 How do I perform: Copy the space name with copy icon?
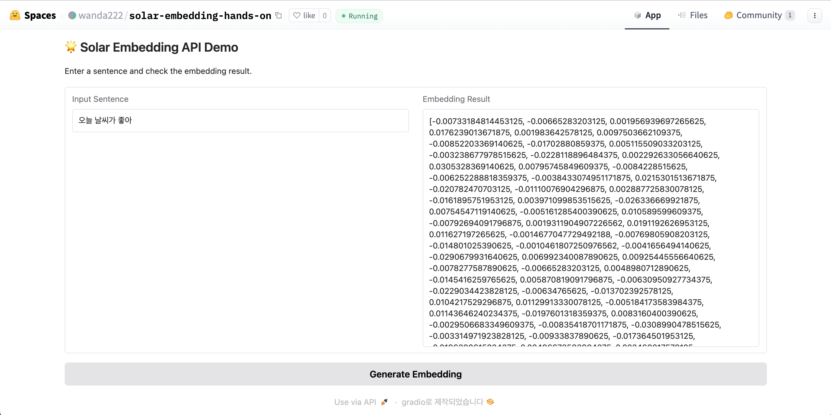coord(278,15)
